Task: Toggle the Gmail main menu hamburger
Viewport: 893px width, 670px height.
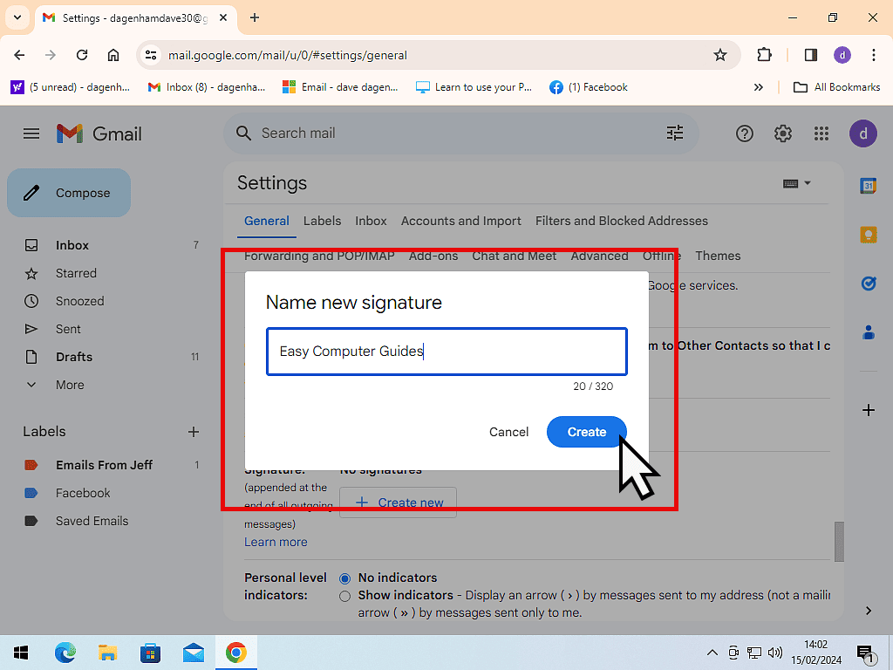Action: point(31,133)
